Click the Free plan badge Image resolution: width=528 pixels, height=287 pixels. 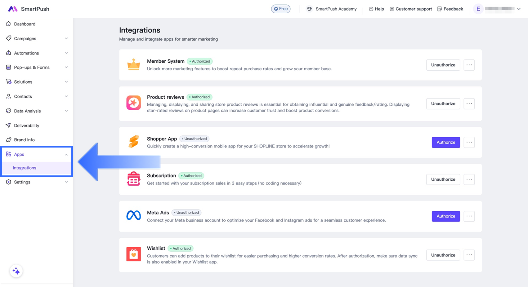tap(281, 9)
